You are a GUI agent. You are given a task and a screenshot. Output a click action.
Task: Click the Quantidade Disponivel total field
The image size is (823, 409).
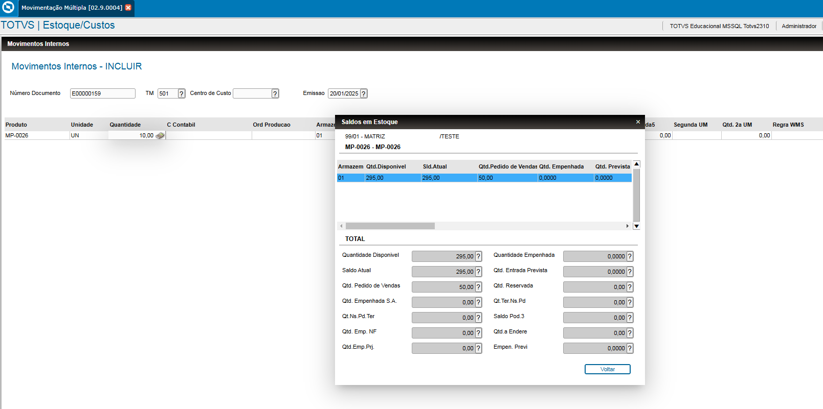pos(443,256)
